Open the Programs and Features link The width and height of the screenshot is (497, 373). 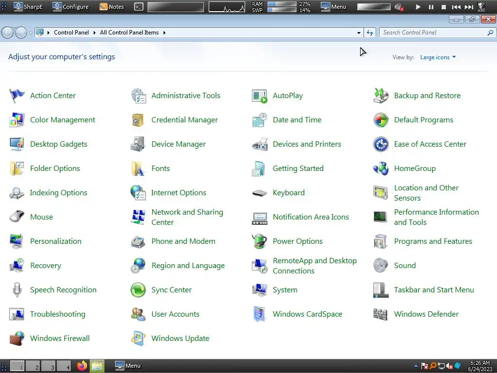coord(433,241)
